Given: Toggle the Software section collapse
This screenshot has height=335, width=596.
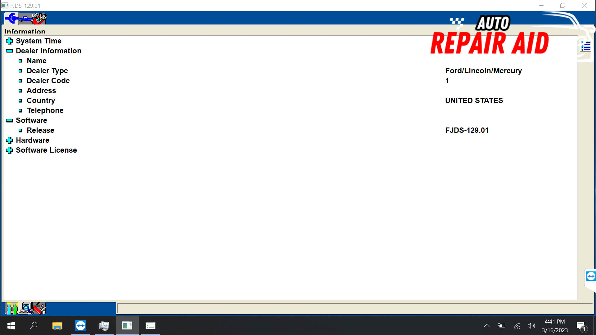Looking at the screenshot, I should pyautogui.click(x=9, y=120).
